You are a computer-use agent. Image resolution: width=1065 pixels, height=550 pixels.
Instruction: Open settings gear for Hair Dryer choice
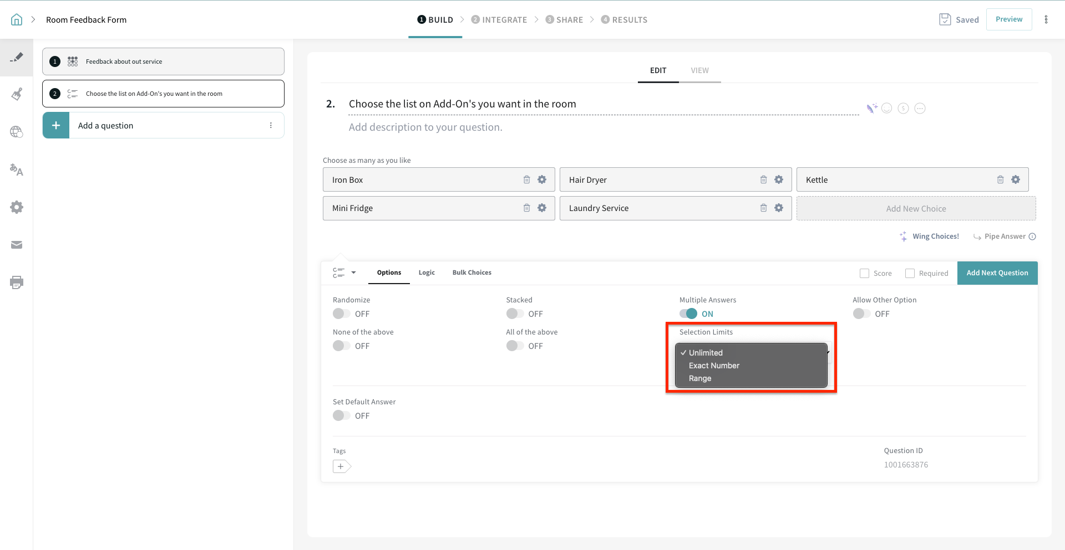779,179
